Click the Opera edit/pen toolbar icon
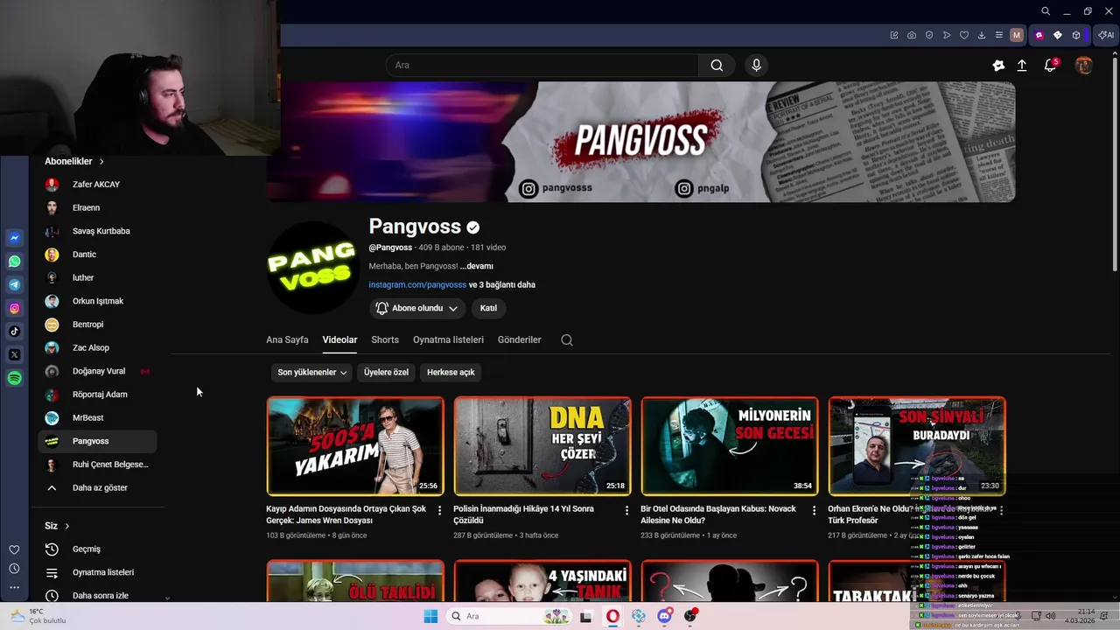Viewport: 1120px width, 630px height. coord(894,35)
